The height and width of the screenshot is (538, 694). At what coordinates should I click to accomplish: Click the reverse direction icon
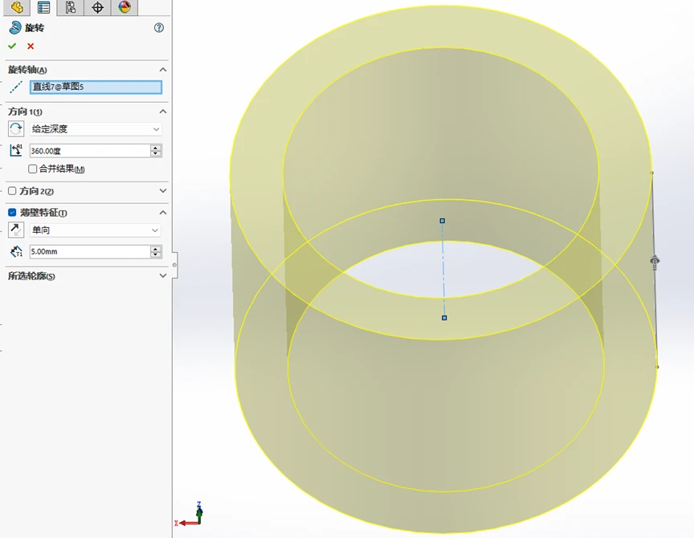pos(16,128)
